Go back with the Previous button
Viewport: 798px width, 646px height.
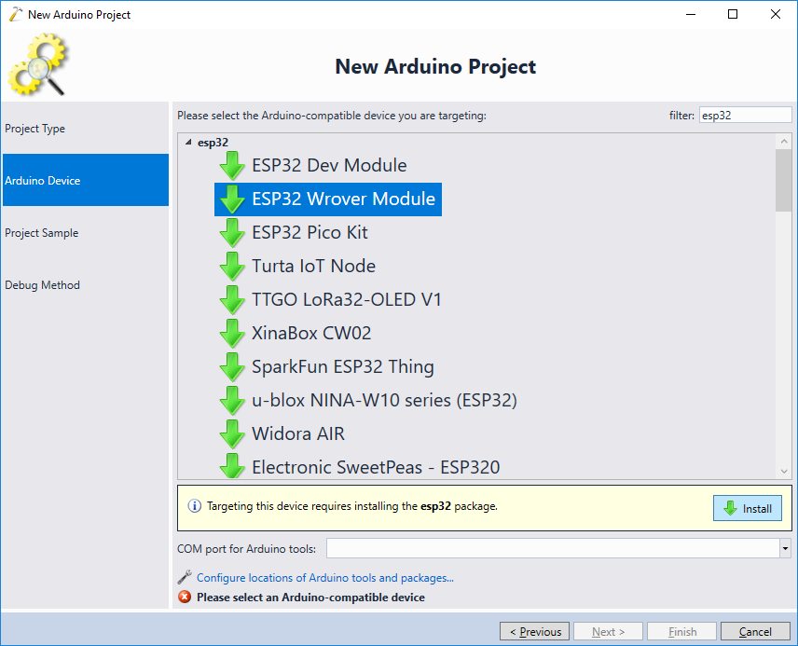coord(534,631)
